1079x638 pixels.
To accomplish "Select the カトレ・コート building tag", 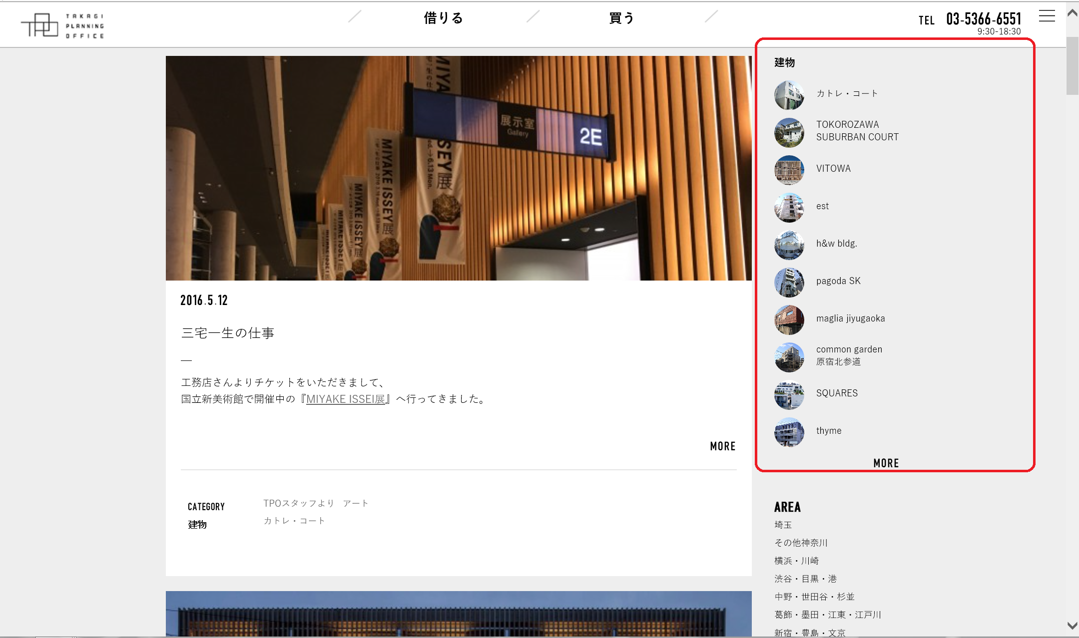I will [x=294, y=521].
